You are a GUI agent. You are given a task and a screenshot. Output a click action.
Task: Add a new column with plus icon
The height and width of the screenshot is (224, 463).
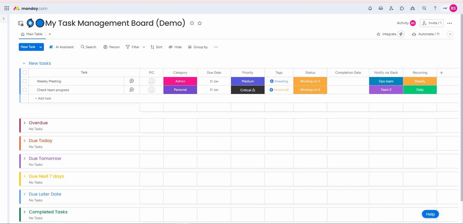pyautogui.click(x=442, y=73)
